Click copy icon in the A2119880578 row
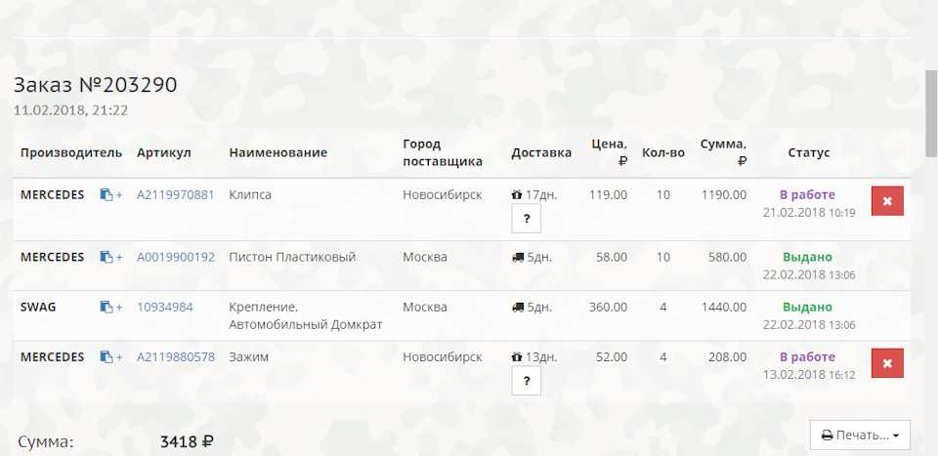 pos(107,357)
